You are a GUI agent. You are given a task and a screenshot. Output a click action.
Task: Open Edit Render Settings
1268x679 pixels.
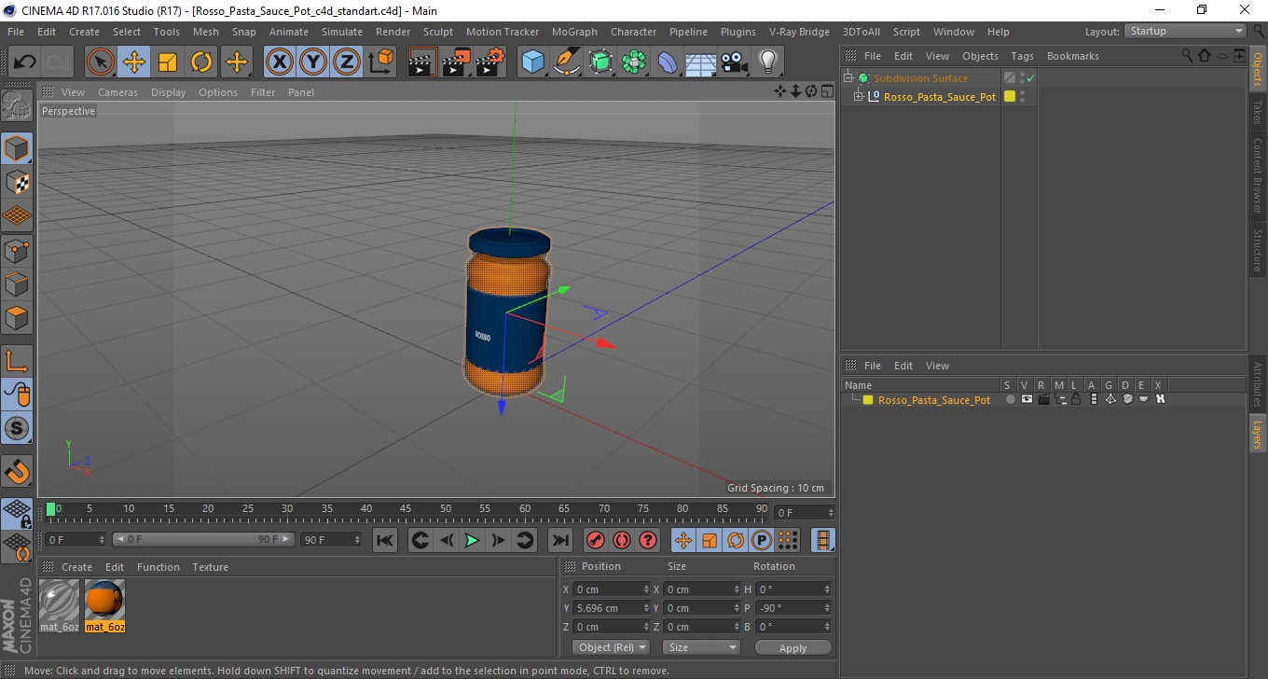pos(490,62)
